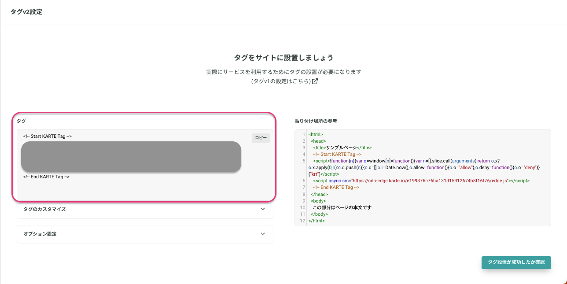Click この部分はページの本文です line

click(x=342, y=207)
